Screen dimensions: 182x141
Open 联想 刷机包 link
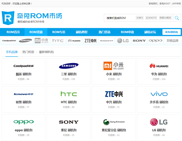click(x=24, y=102)
